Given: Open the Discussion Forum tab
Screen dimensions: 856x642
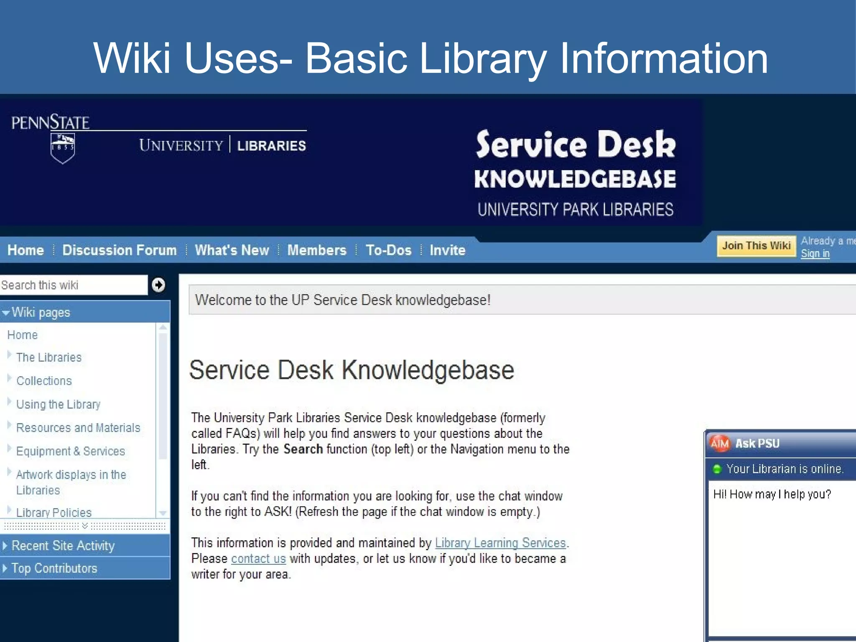Looking at the screenshot, I should (x=120, y=250).
